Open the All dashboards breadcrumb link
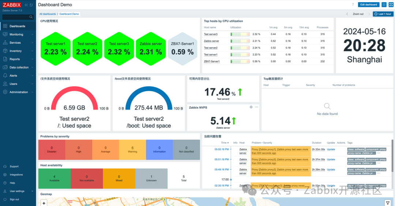Image resolution: width=395 pixels, height=206 pixels. [48, 14]
